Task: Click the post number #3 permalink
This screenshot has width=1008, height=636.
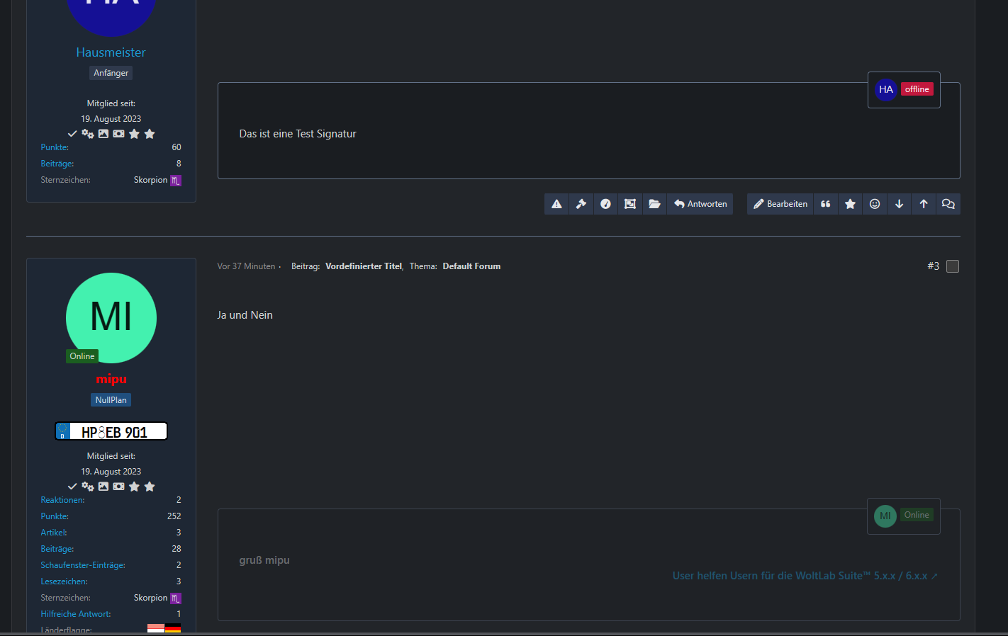Action: point(933,266)
